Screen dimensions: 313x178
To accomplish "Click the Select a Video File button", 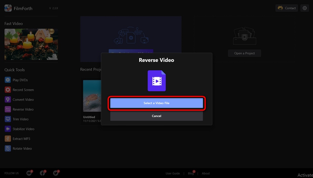I will pyautogui.click(x=156, y=103).
